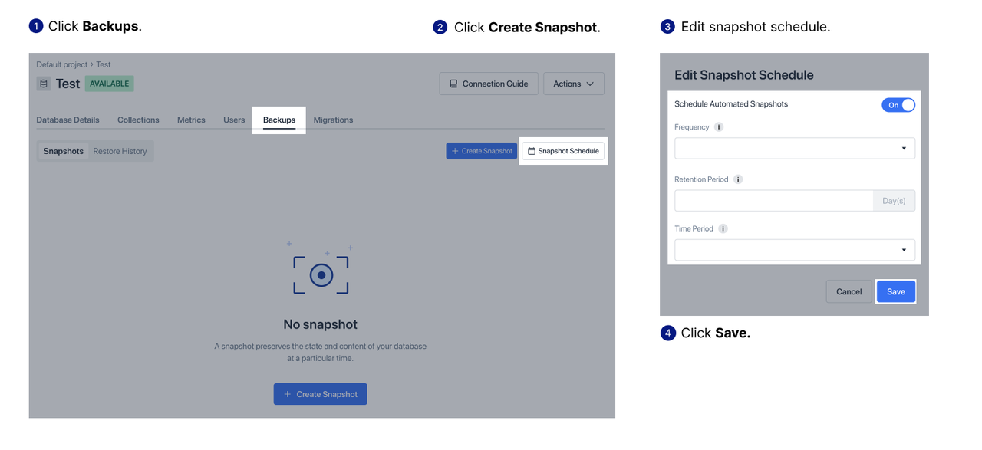Toggle Schedule Automated Snapshots switch off

(x=898, y=105)
